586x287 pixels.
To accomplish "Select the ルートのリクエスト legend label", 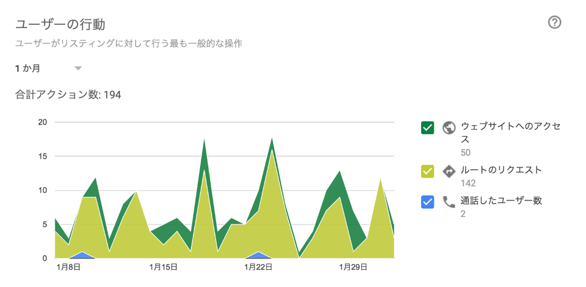I will pyautogui.click(x=501, y=170).
